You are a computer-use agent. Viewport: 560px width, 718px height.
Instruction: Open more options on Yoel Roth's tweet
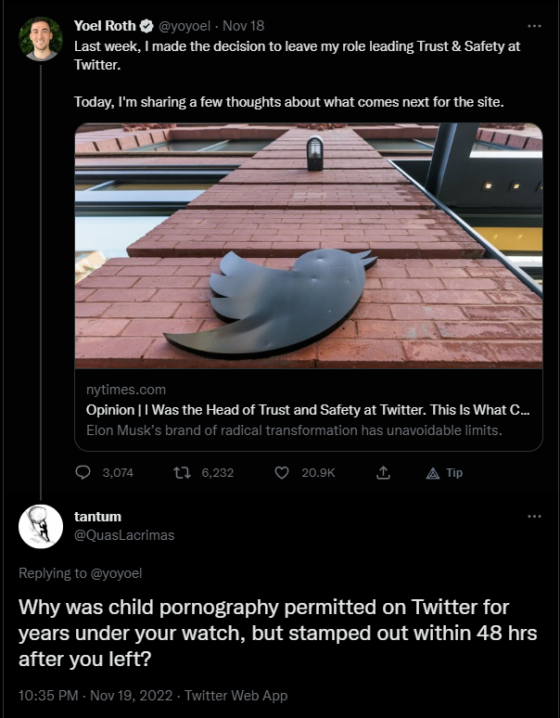534,26
